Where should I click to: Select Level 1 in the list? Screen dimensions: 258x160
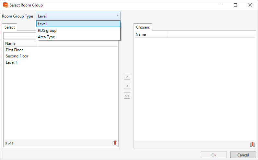coord(12,62)
